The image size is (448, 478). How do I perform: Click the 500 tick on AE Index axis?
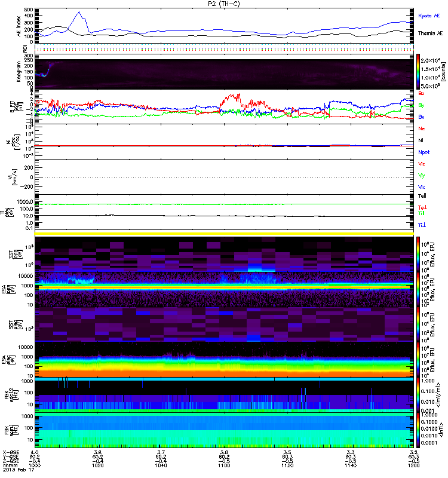(x=28, y=10)
